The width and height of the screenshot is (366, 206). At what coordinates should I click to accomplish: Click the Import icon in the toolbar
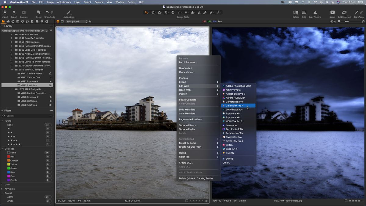[5, 12]
